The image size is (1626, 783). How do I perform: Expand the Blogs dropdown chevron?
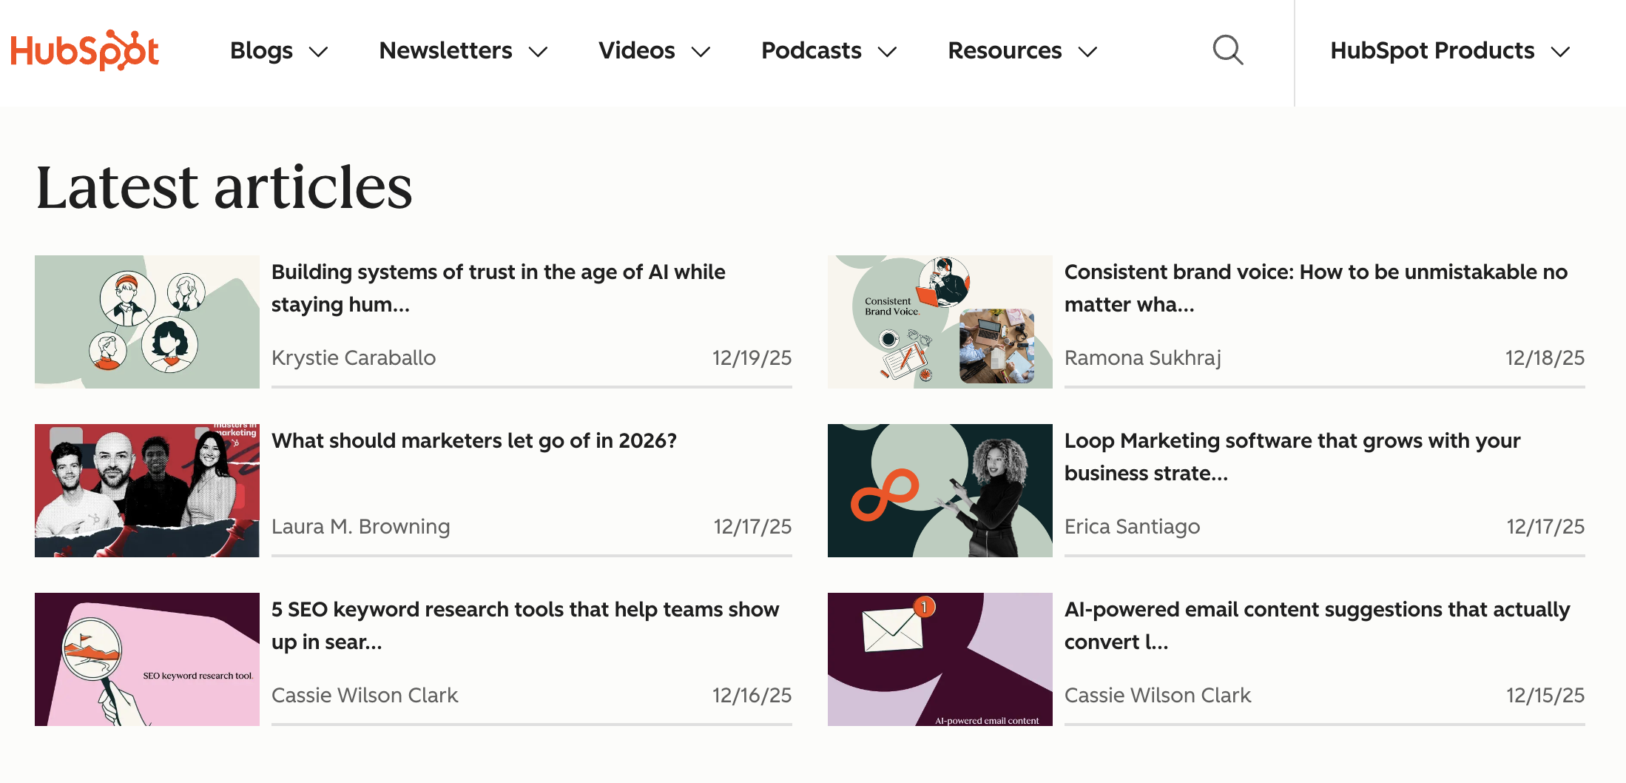coord(319,52)
